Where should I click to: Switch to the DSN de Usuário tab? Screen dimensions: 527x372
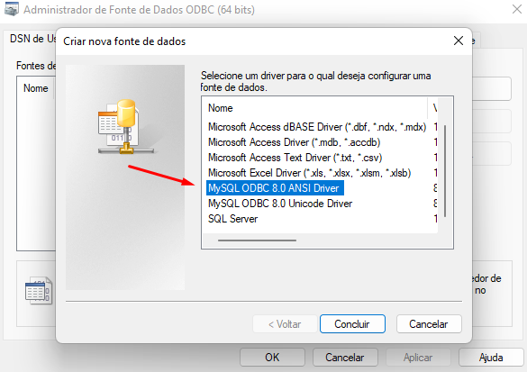32,39
